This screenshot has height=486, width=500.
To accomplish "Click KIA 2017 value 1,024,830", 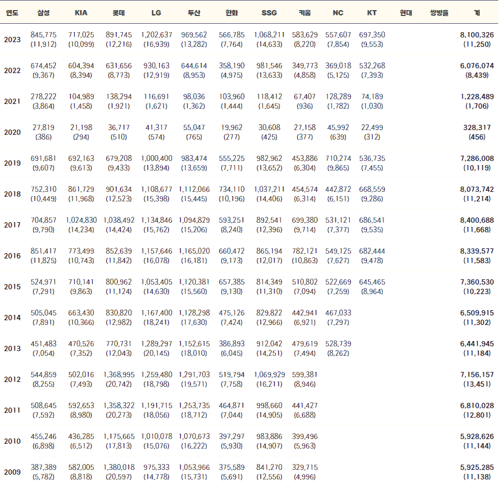I will point(81,220).
